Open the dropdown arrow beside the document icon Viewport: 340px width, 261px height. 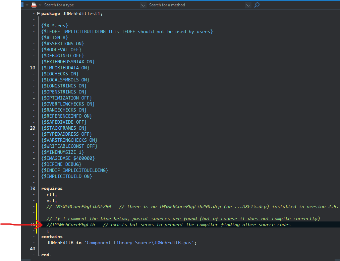(40, 5)
